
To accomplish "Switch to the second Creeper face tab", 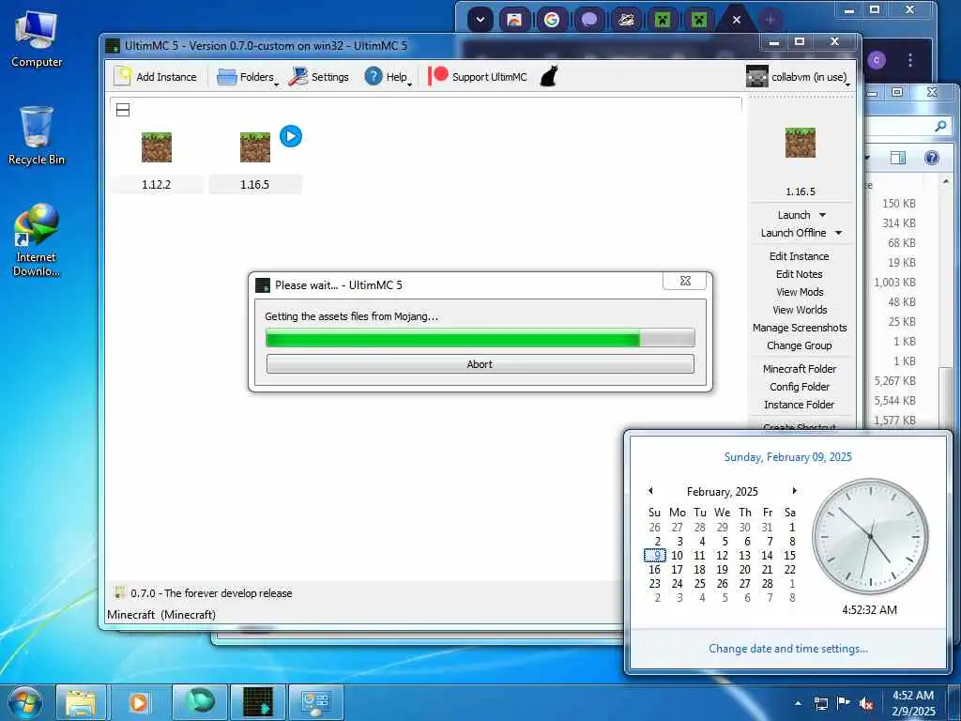I will 698,20.
